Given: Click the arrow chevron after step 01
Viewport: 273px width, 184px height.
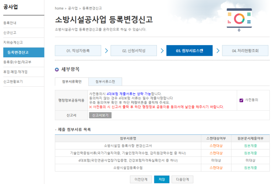Looking at the screenshot, I should click(107, 51).
